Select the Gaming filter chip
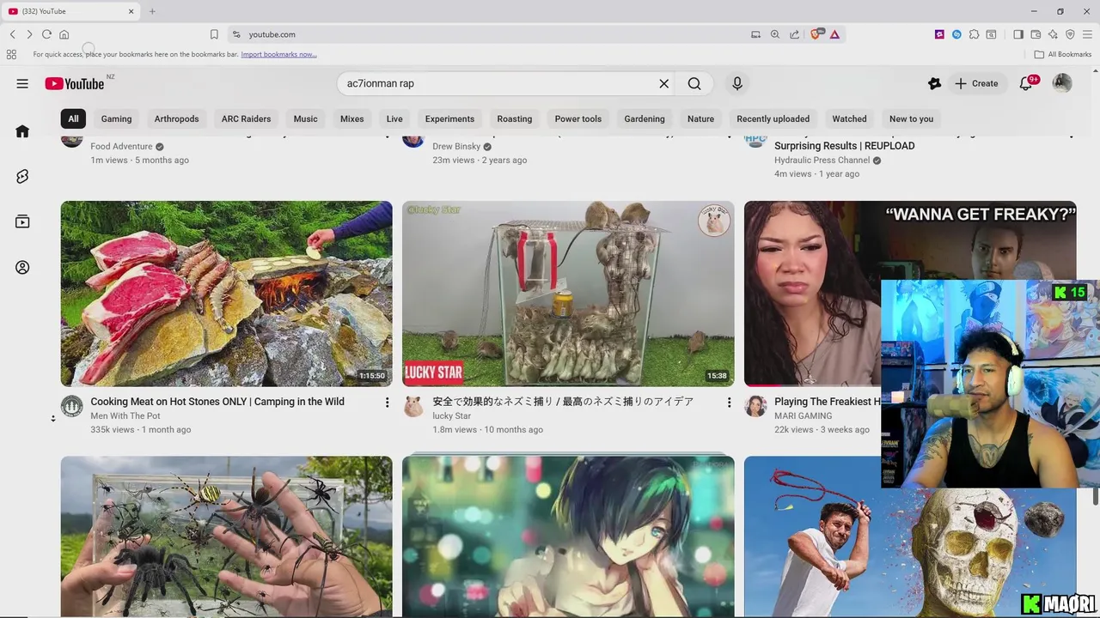 tap(116, 118)
